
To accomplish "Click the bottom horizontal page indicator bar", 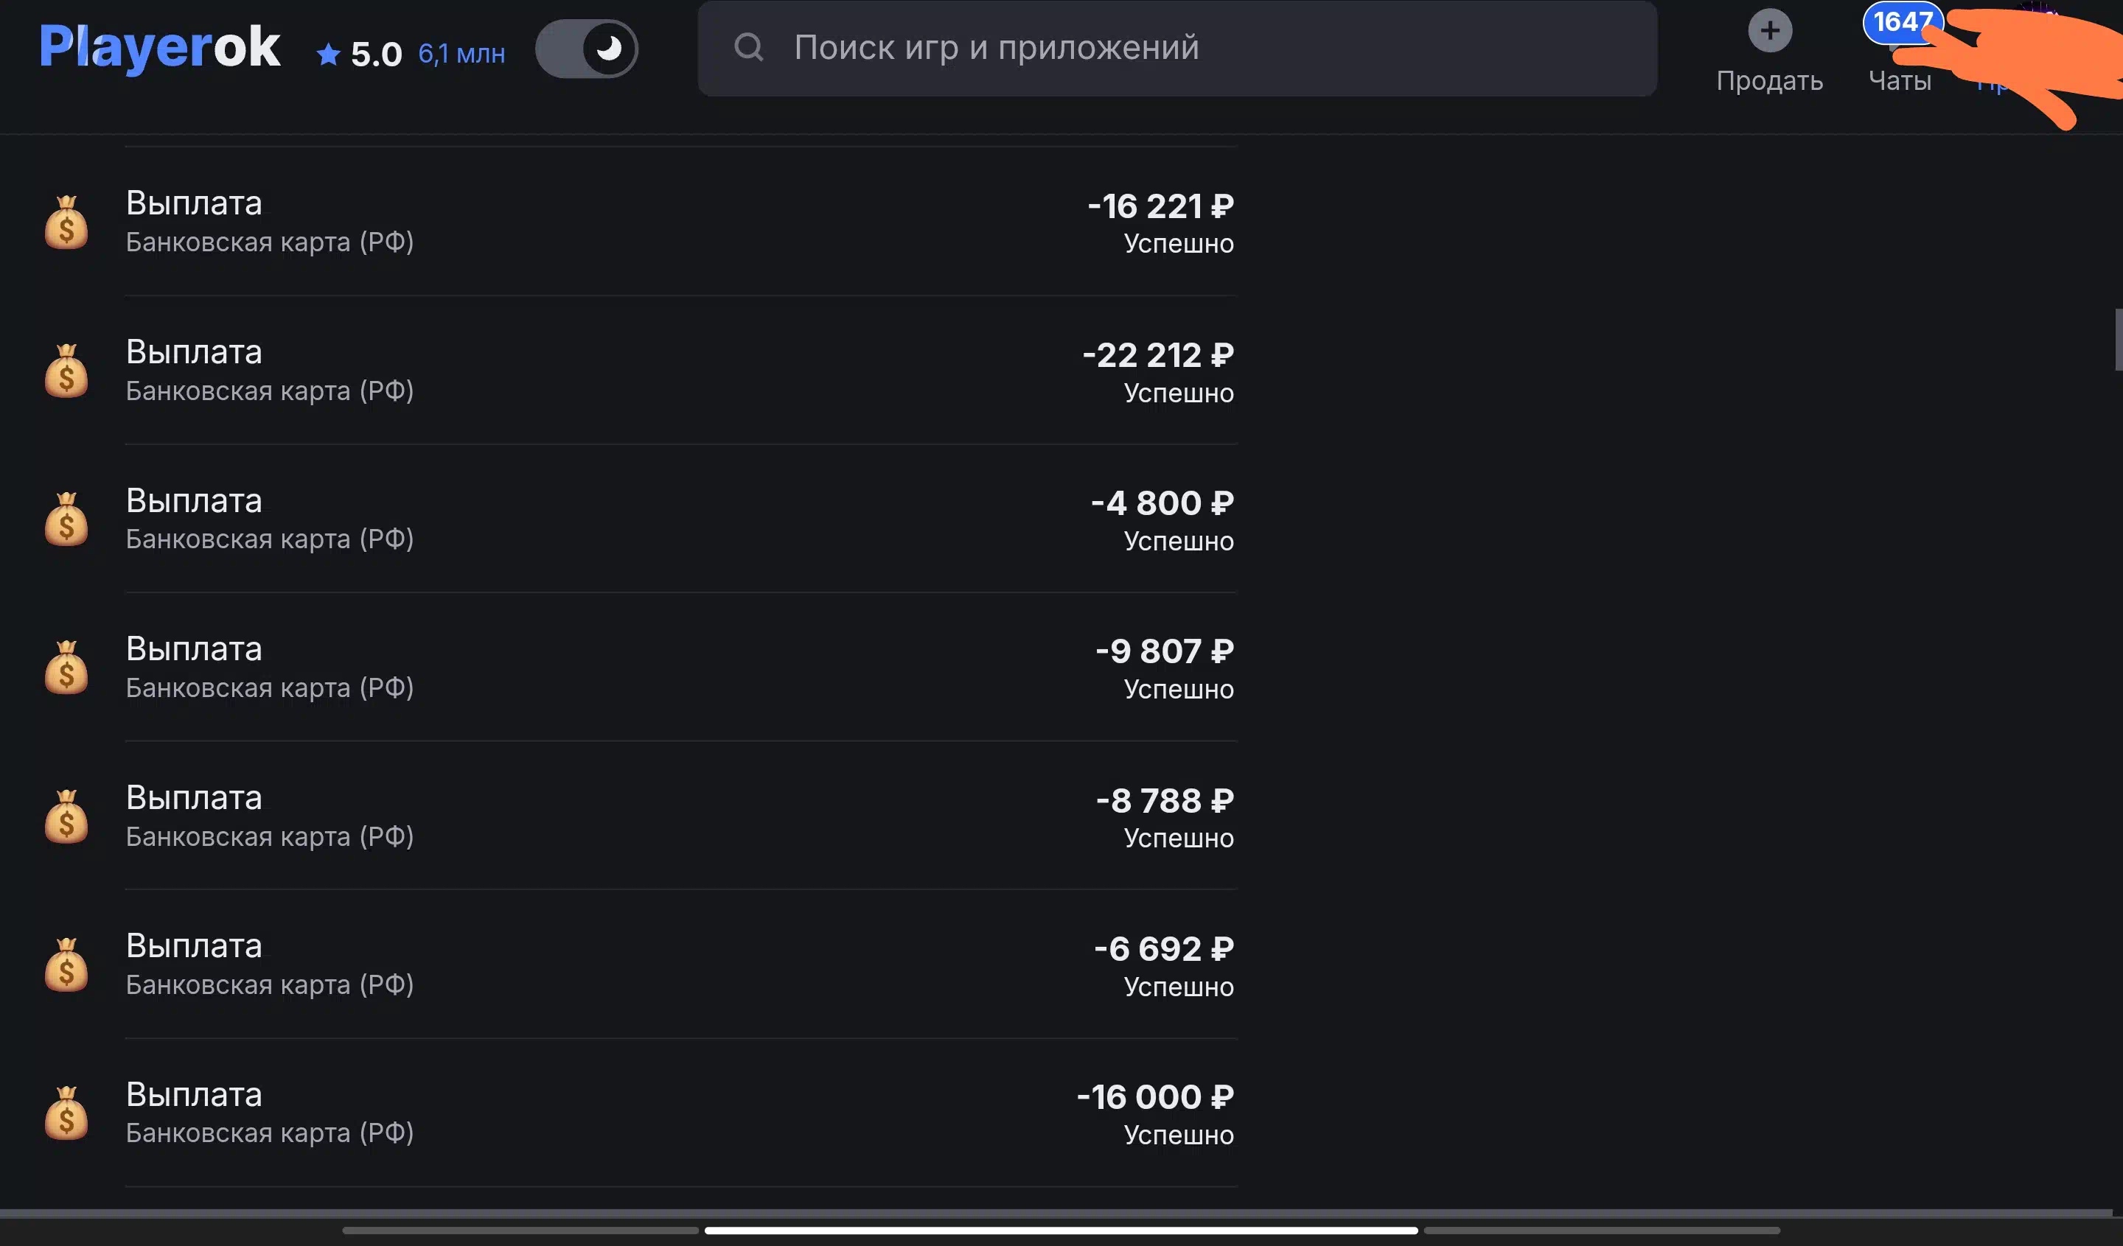I will tap(1061, 1230).
